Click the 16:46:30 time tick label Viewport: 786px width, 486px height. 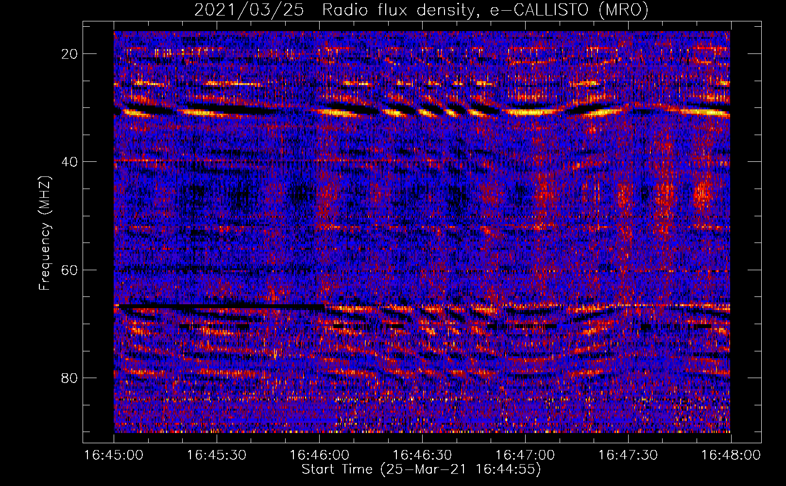(x=422, y=455)
